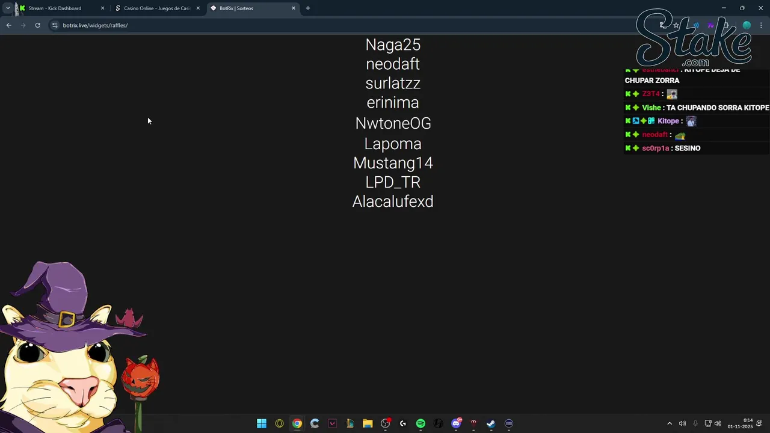Screen dimensions: 770x433
Task: Expand the tab search dropdown arrow
Action: point(8,8)
